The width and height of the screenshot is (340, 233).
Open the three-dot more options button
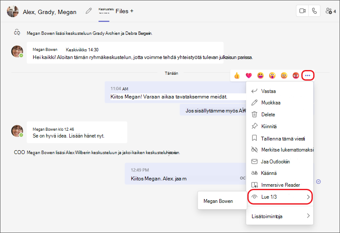307,76
